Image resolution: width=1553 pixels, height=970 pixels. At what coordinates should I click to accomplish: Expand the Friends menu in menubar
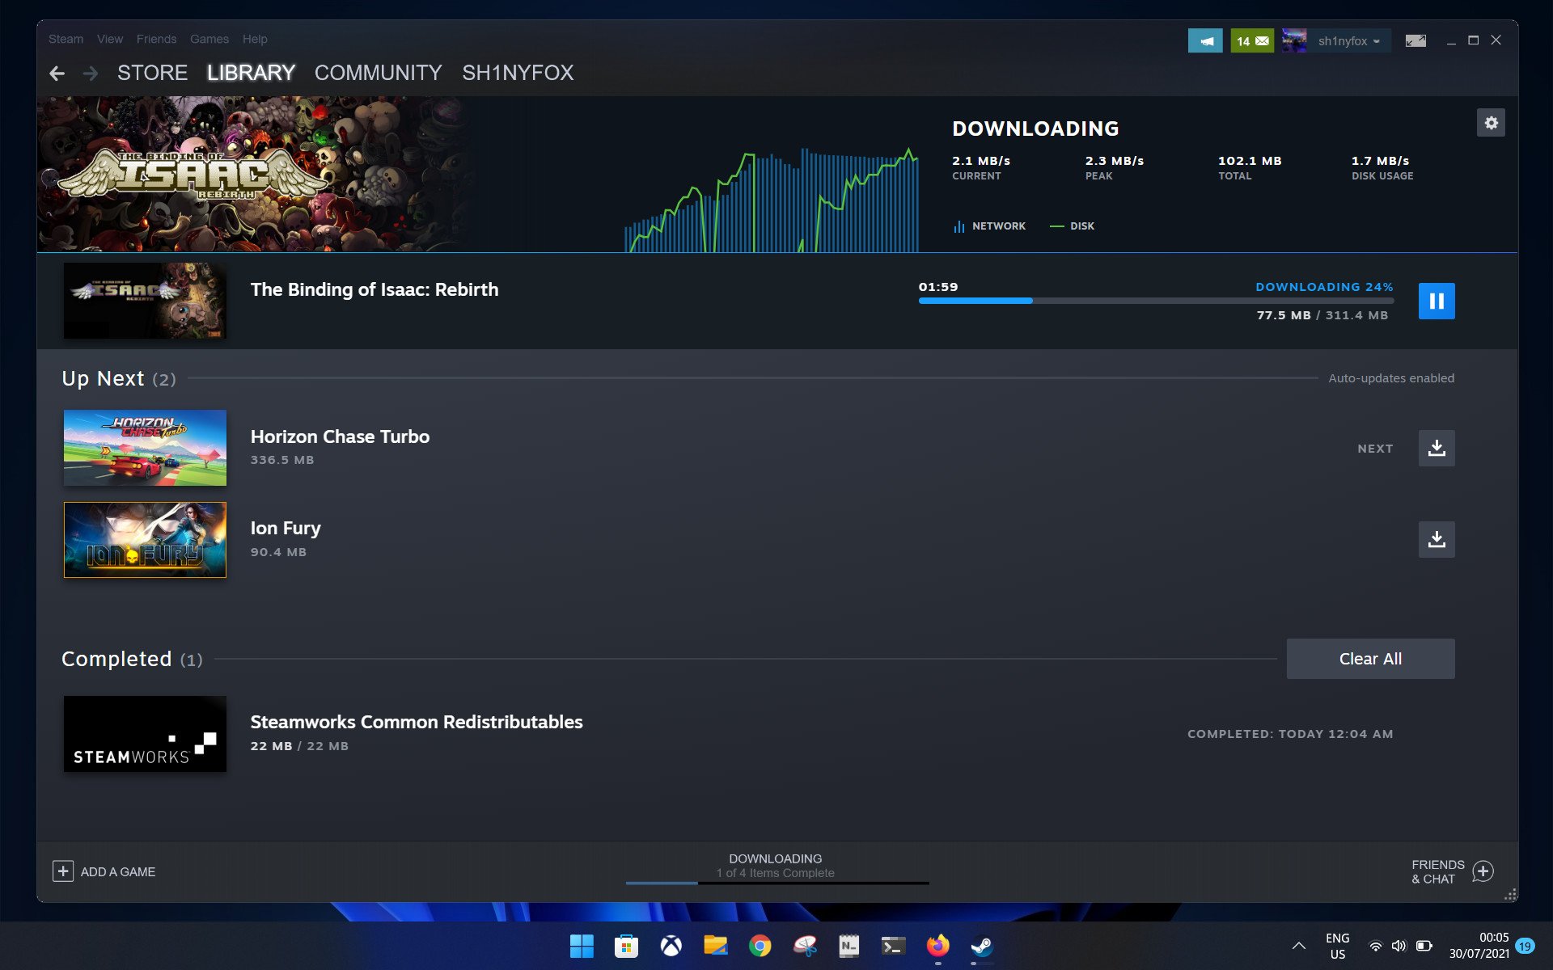155,39
